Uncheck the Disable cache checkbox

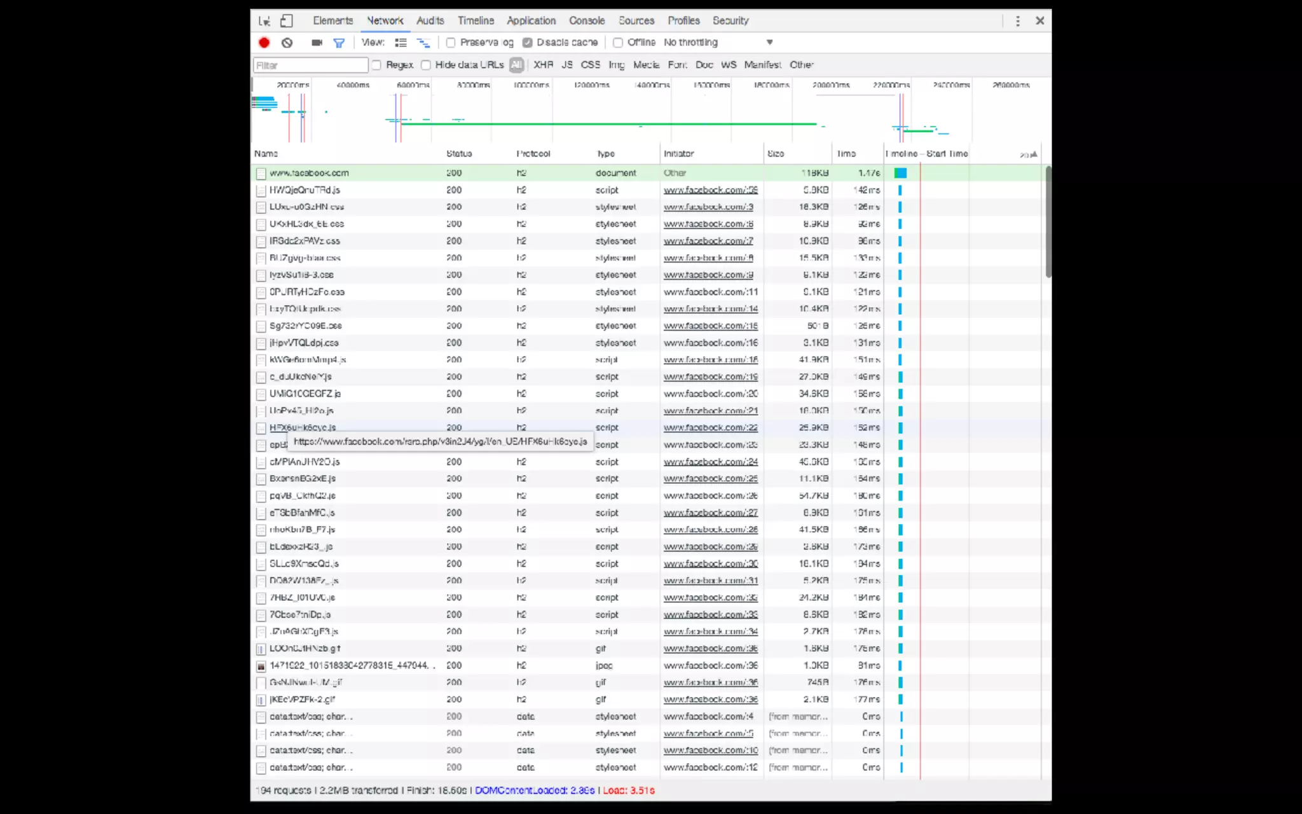[x=527, y=43]
